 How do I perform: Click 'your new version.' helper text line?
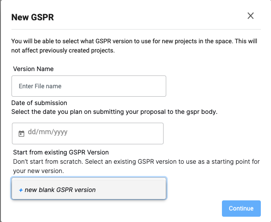tap(38, 171)
